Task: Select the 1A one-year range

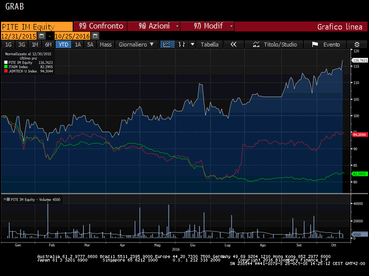Action: [78, 44]
